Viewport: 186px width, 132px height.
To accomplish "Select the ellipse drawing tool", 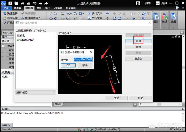I will 56,18.
